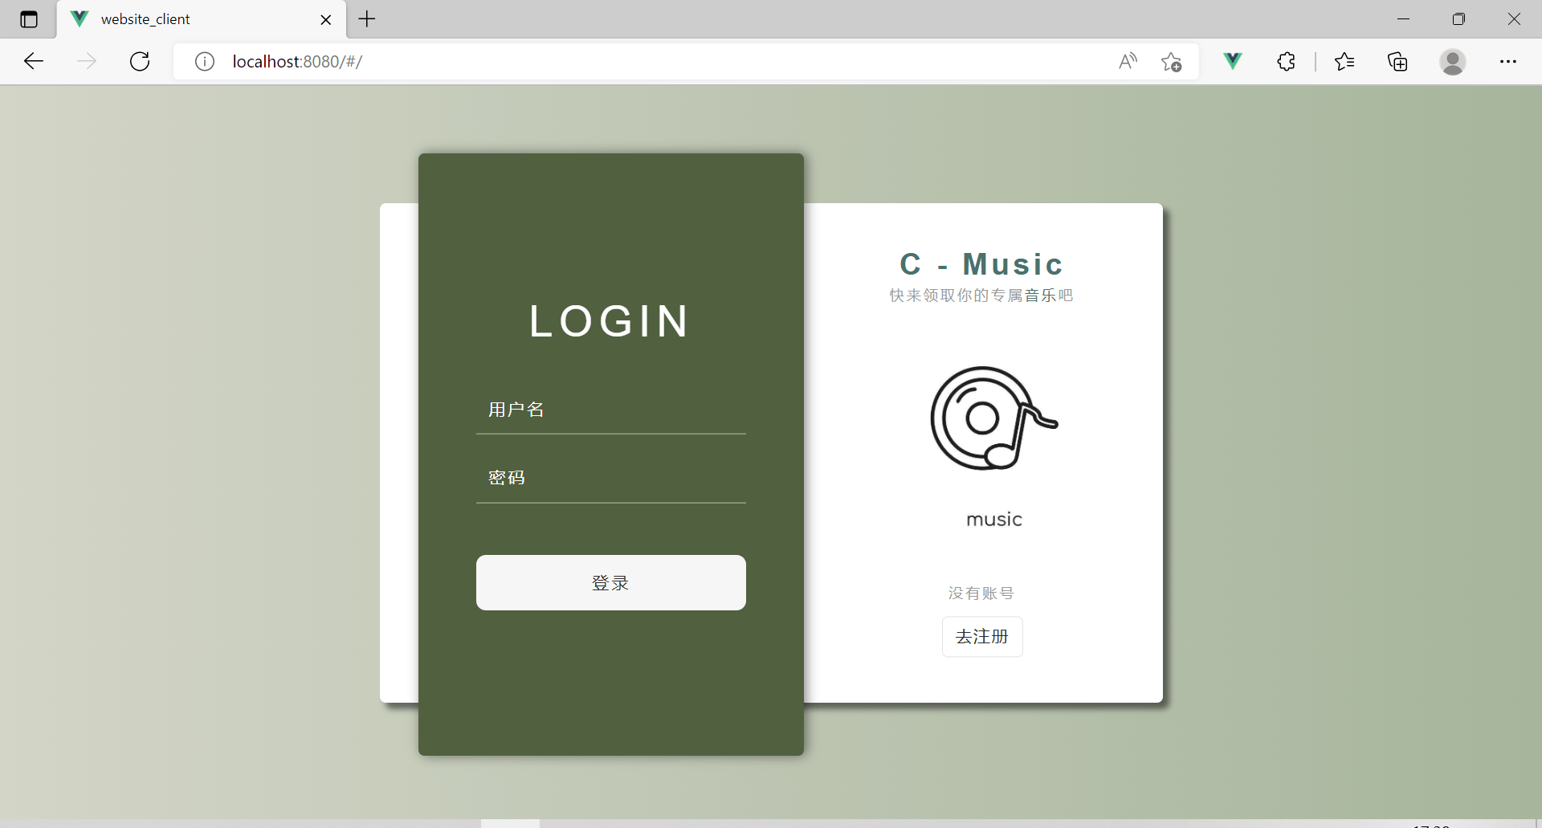Click the 没有账号 text
Screen dimensions: 1542x828
tap(981, 593)
